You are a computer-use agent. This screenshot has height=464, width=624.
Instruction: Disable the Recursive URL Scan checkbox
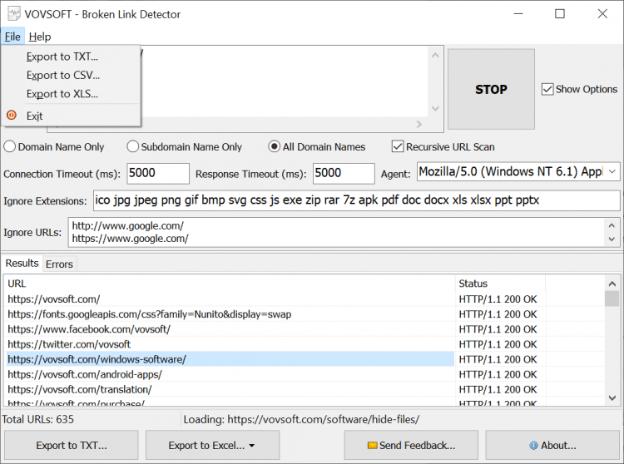click(399, 147)
